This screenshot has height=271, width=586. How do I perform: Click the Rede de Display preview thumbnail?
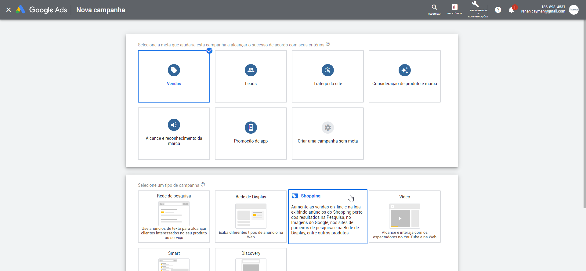251,216
